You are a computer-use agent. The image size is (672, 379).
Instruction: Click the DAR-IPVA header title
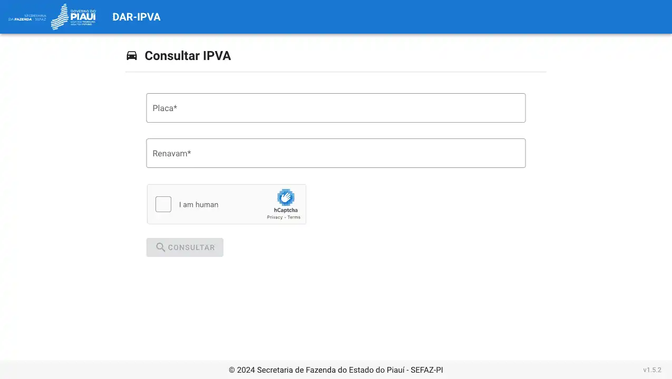[137, 17]
